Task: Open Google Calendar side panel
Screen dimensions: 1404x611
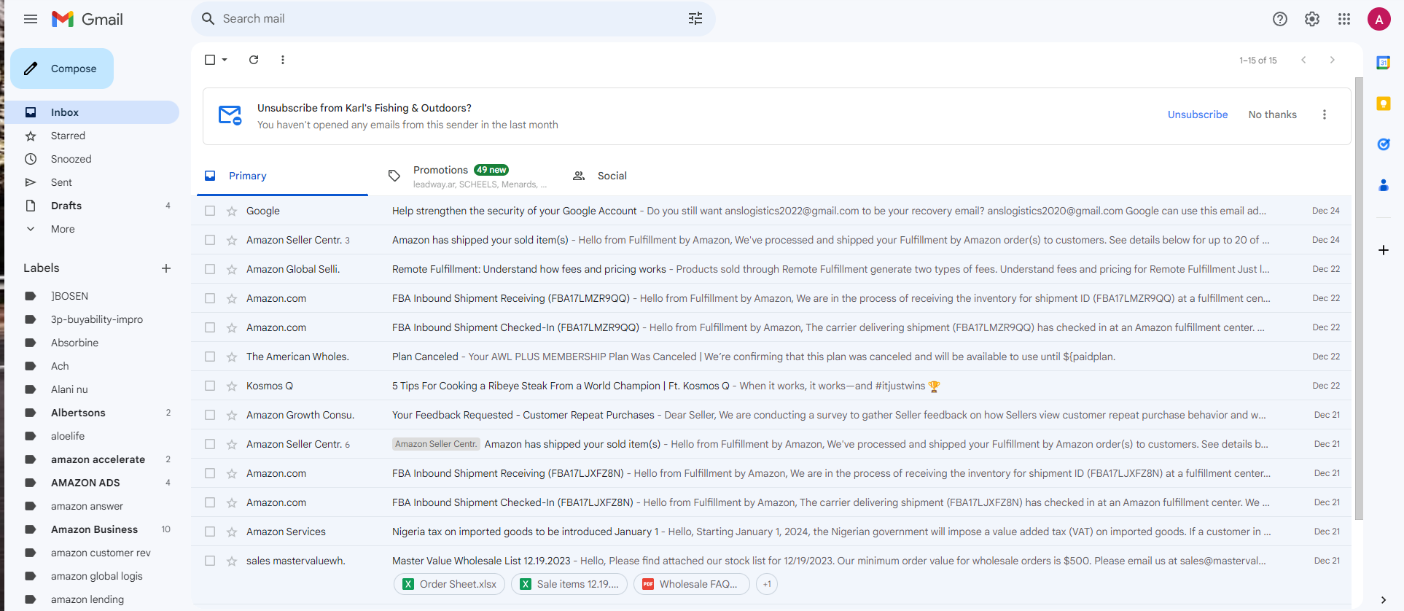Action: pyautogui.click(x=1383, y=63)
